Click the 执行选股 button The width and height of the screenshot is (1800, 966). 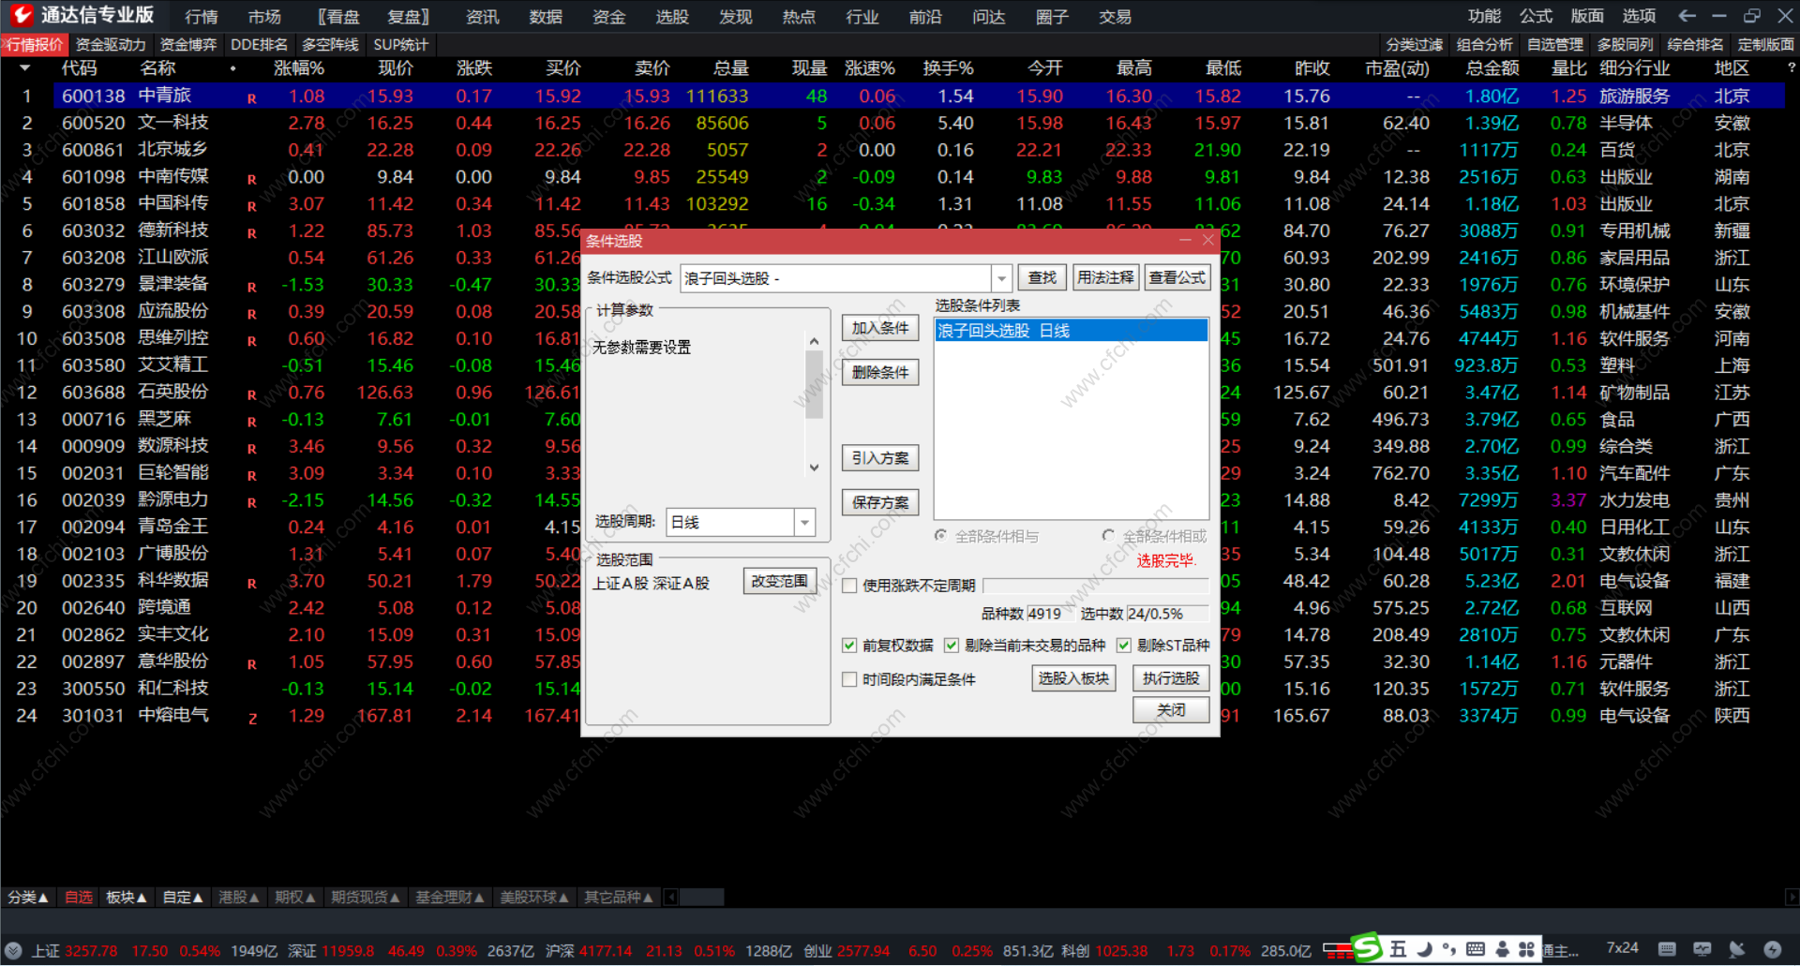[x=1171, y=678]
